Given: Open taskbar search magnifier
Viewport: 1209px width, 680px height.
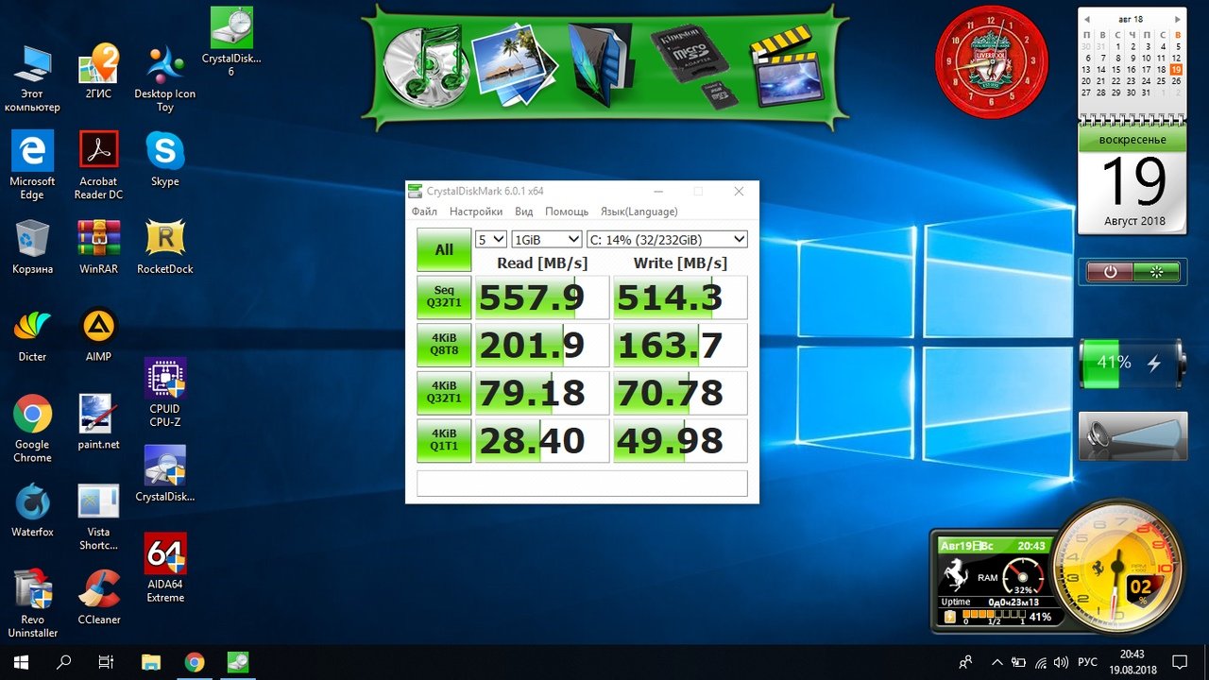Looking at the screenshot, I should click(x=64, y=662).
